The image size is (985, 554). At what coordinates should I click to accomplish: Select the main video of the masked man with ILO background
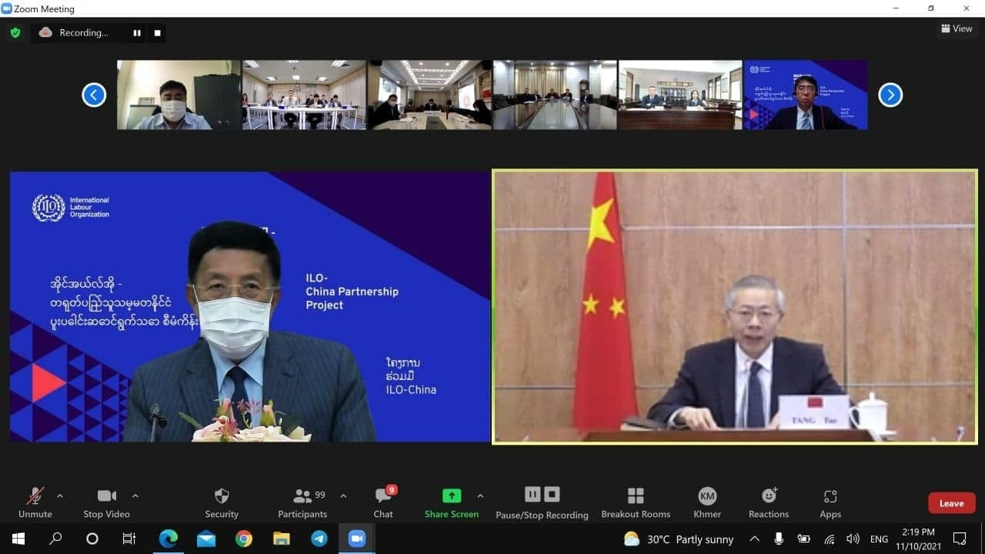[x=250, y=307]
